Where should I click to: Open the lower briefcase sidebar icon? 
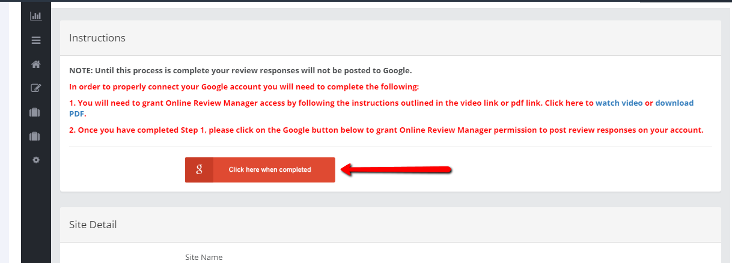pyautogui.click(x=35, y=136)
